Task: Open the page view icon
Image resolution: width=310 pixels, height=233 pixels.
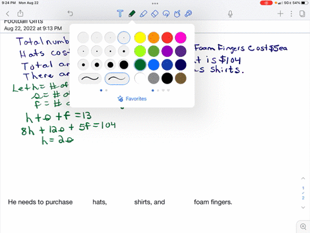Action: [302, 14]
